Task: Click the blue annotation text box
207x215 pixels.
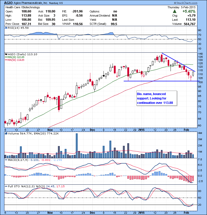Action: (x=157, y=98)
